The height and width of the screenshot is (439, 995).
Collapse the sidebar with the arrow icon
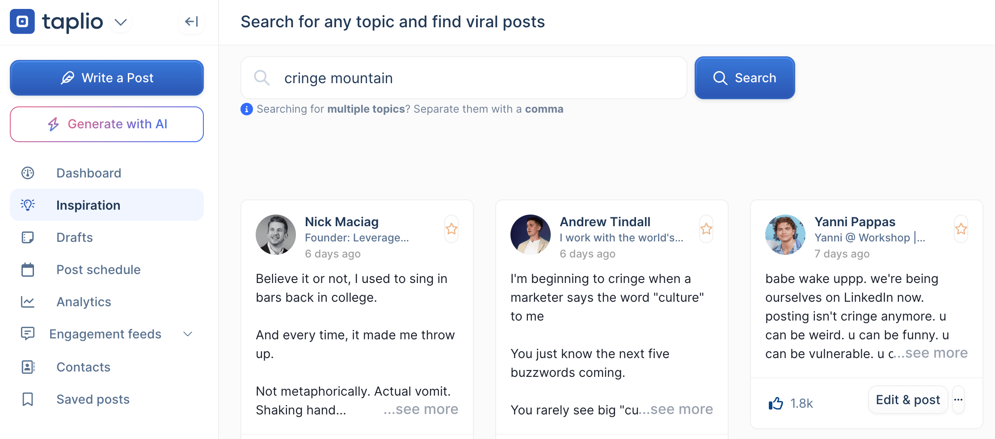click(x=191, y=21)
